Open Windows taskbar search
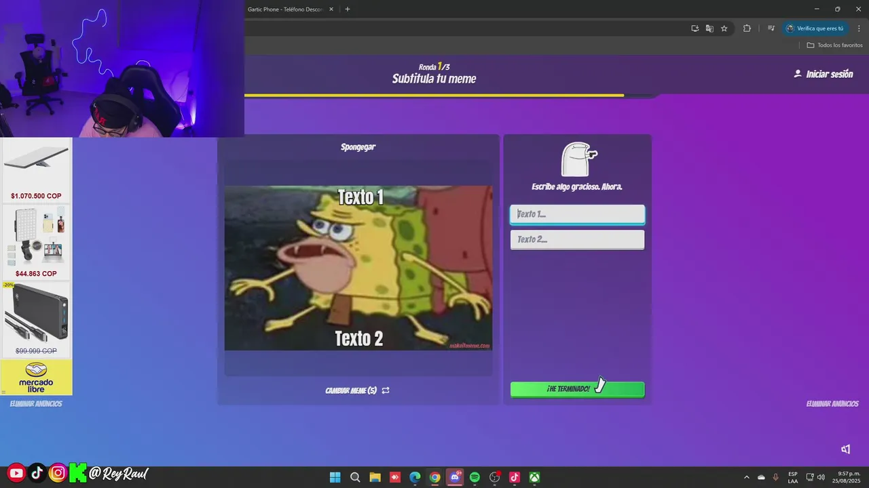The image size is (869, 488). [355, 477]
